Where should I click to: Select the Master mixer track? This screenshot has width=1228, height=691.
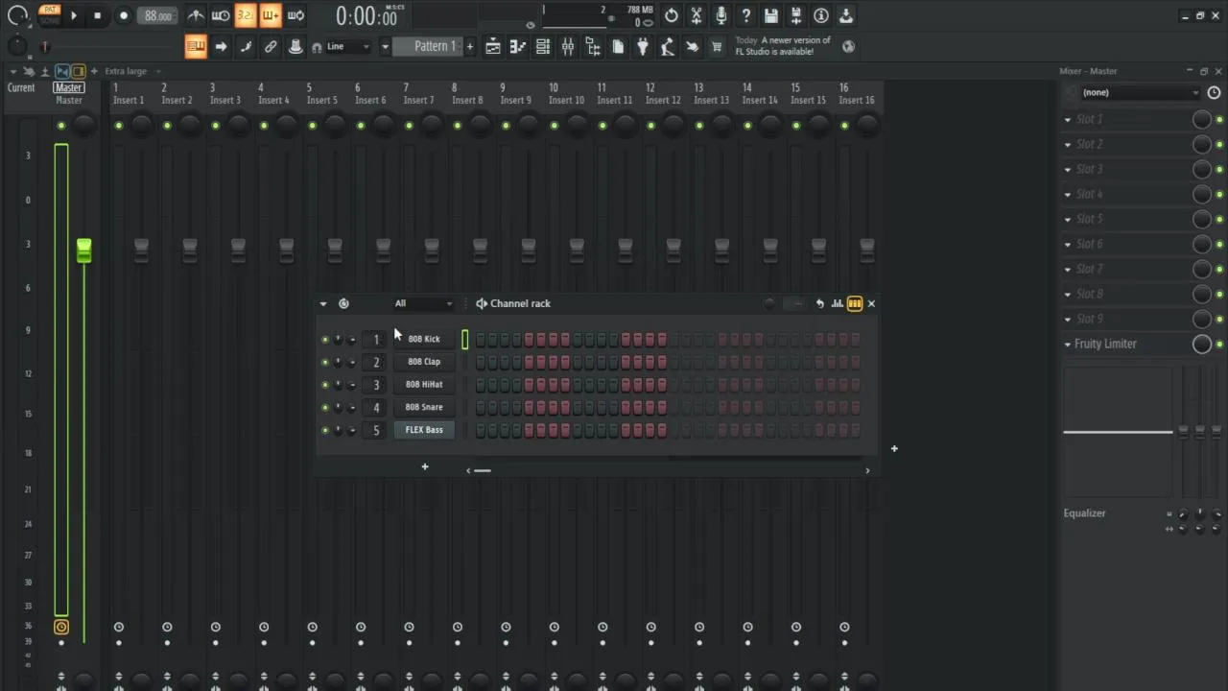click(69, 93)
